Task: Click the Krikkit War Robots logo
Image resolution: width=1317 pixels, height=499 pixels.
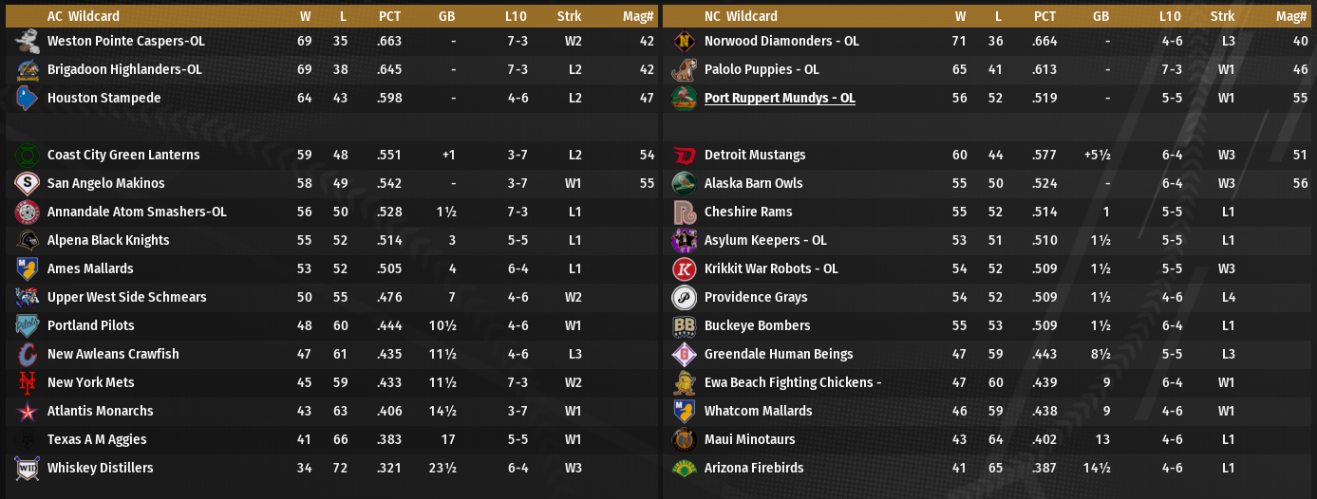Action: click(684, 268)
